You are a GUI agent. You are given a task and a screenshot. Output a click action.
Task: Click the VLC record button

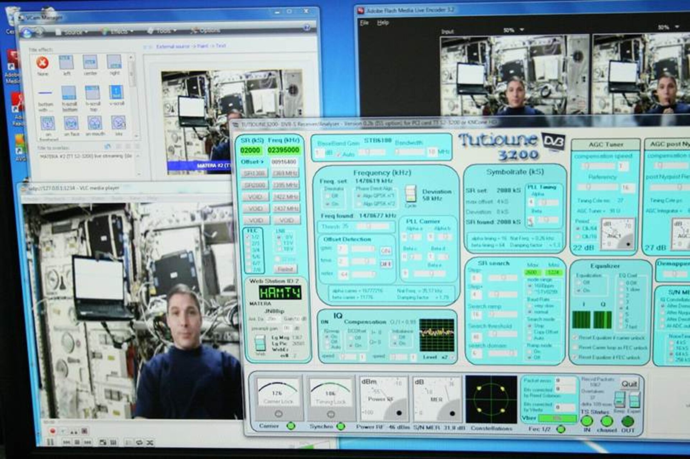[x=52, y=431]
